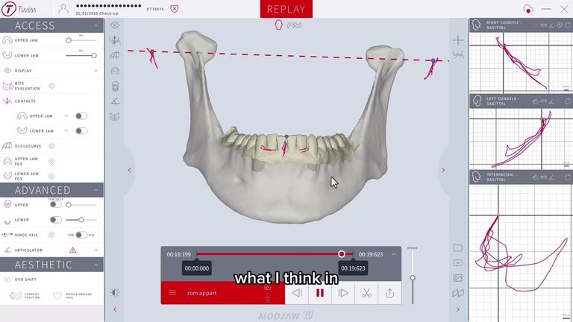The width and height of the screenshot is (573, 322).
Task: Toggle the Hinge Axis switch
Action: pyautogui.click(x=81, y=235)
